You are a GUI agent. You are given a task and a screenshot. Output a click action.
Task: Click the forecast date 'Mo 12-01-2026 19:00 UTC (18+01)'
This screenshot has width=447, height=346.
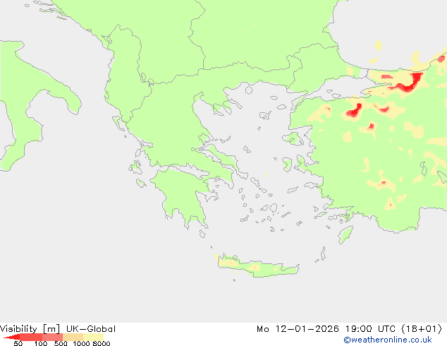click(350, 329)
